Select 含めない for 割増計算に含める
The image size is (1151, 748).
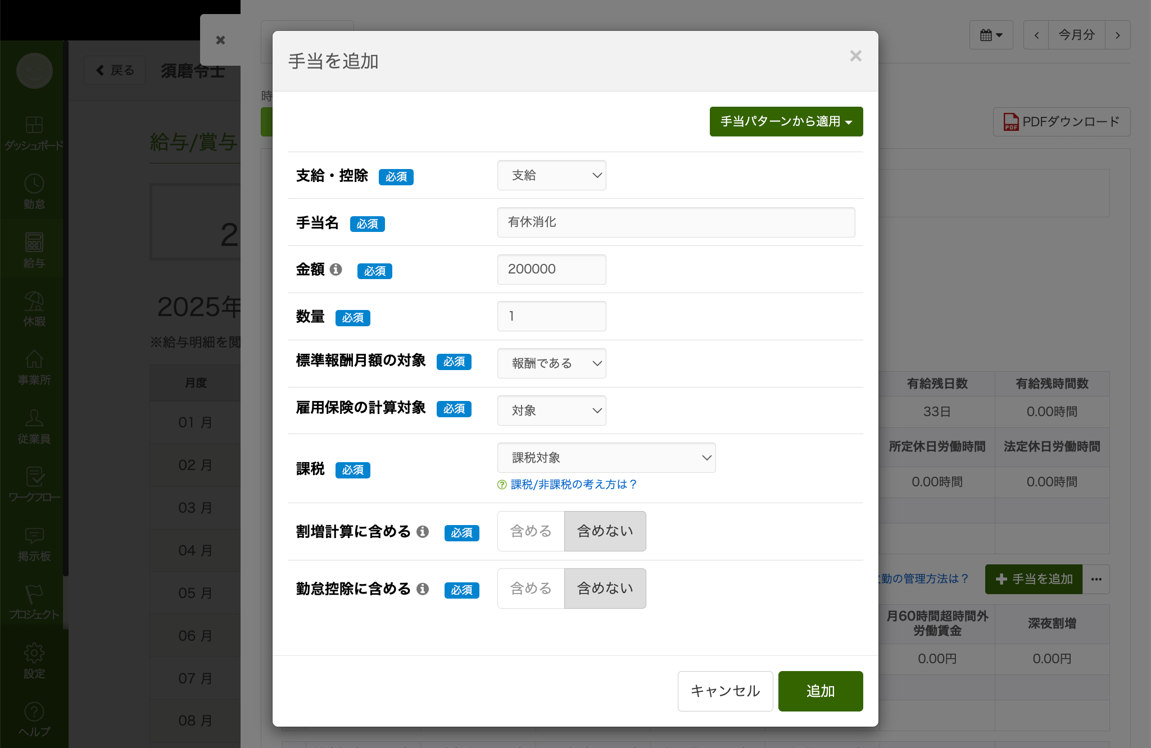tap(605, 531)
